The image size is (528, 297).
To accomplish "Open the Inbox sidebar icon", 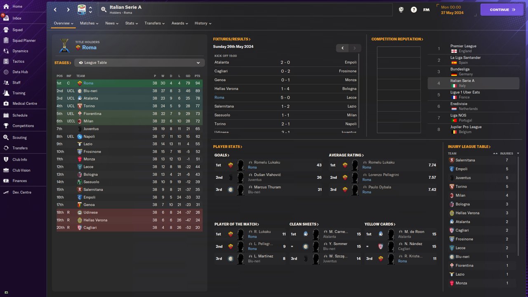I will tap(6, 18).
